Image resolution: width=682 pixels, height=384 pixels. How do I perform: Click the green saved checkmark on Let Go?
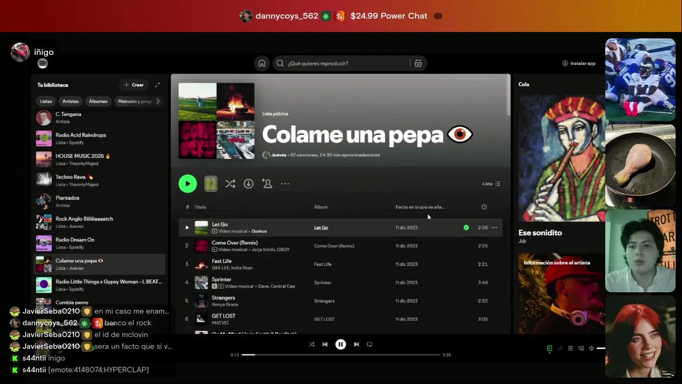[466, 228]
